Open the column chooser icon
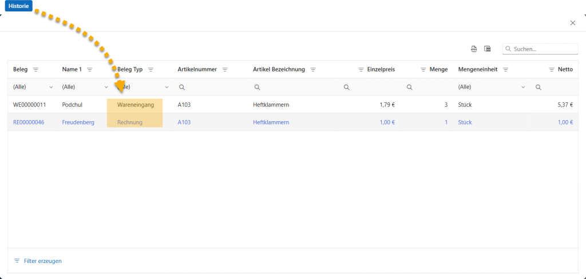The image size is (586, 279). tap(488, 49)
